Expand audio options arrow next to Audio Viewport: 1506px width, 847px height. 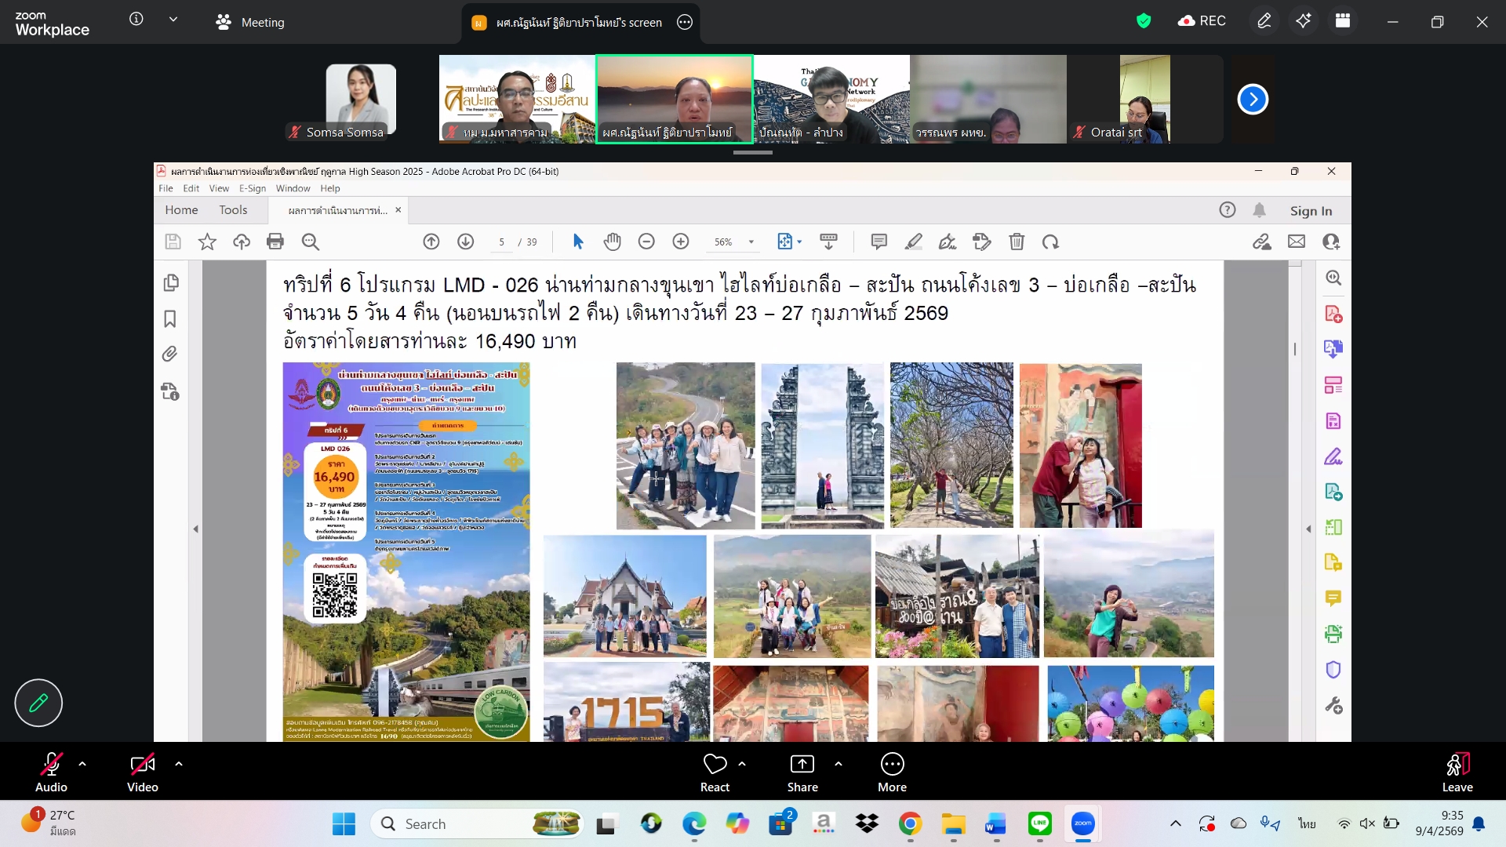pyautogui.click(x=82, y=764)
